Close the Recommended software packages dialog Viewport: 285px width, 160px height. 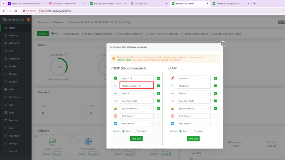click(x=223, y=44)
